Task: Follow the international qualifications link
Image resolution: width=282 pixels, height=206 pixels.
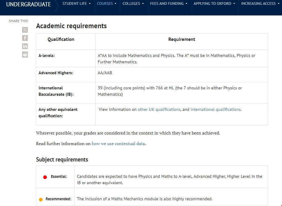Action: tap(216, 109)
